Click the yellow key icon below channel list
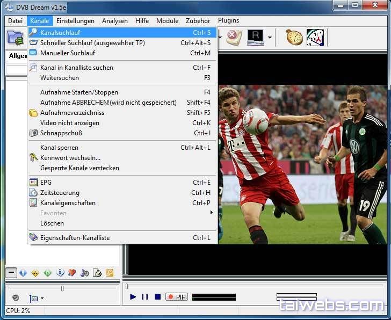 pos(110,273)
